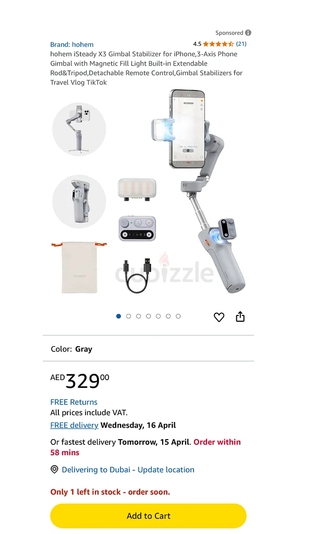Select the fourth image carousel dot
Screen dimensions: 329x534
pos(148,316)
